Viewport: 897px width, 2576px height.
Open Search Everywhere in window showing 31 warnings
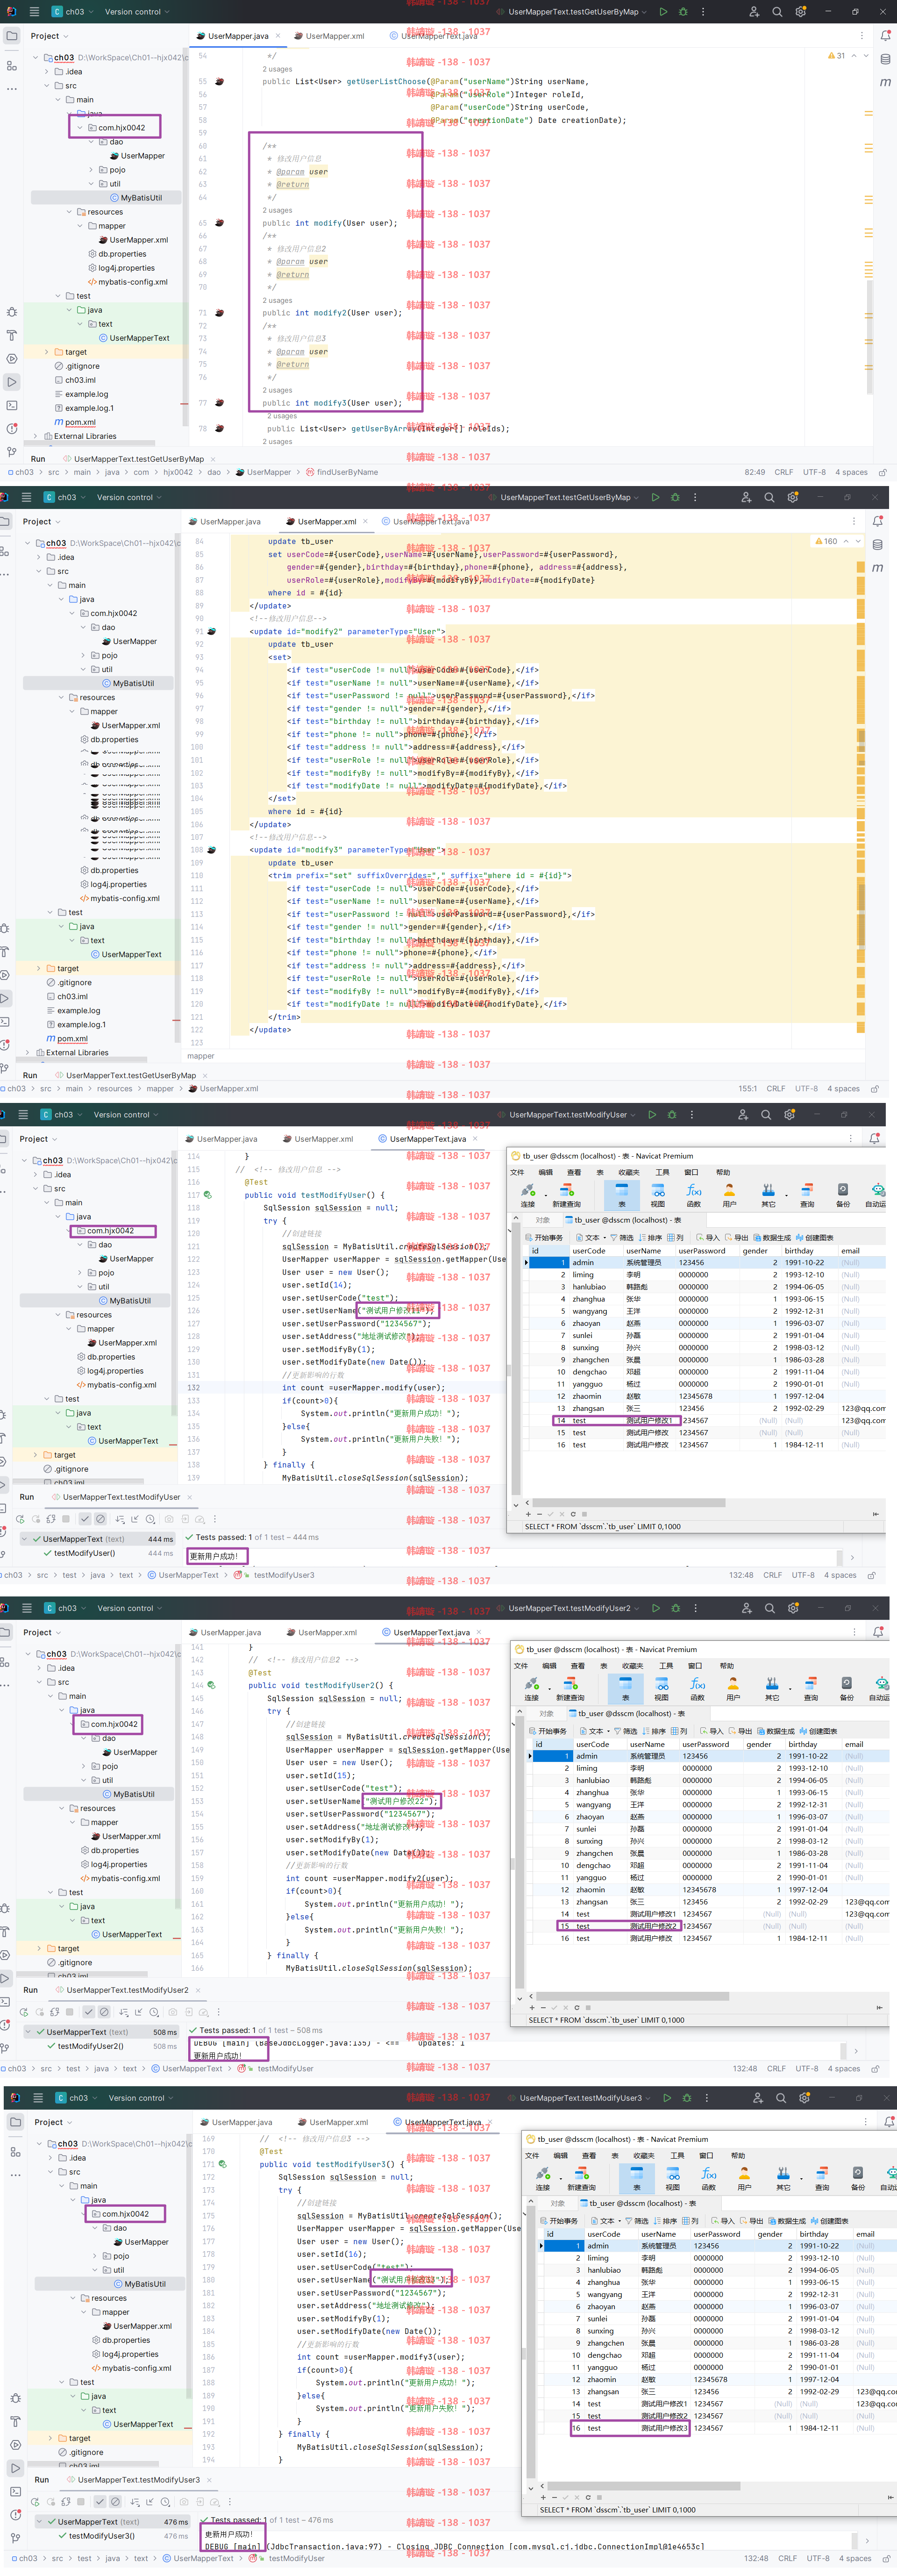tap(777, 12)
